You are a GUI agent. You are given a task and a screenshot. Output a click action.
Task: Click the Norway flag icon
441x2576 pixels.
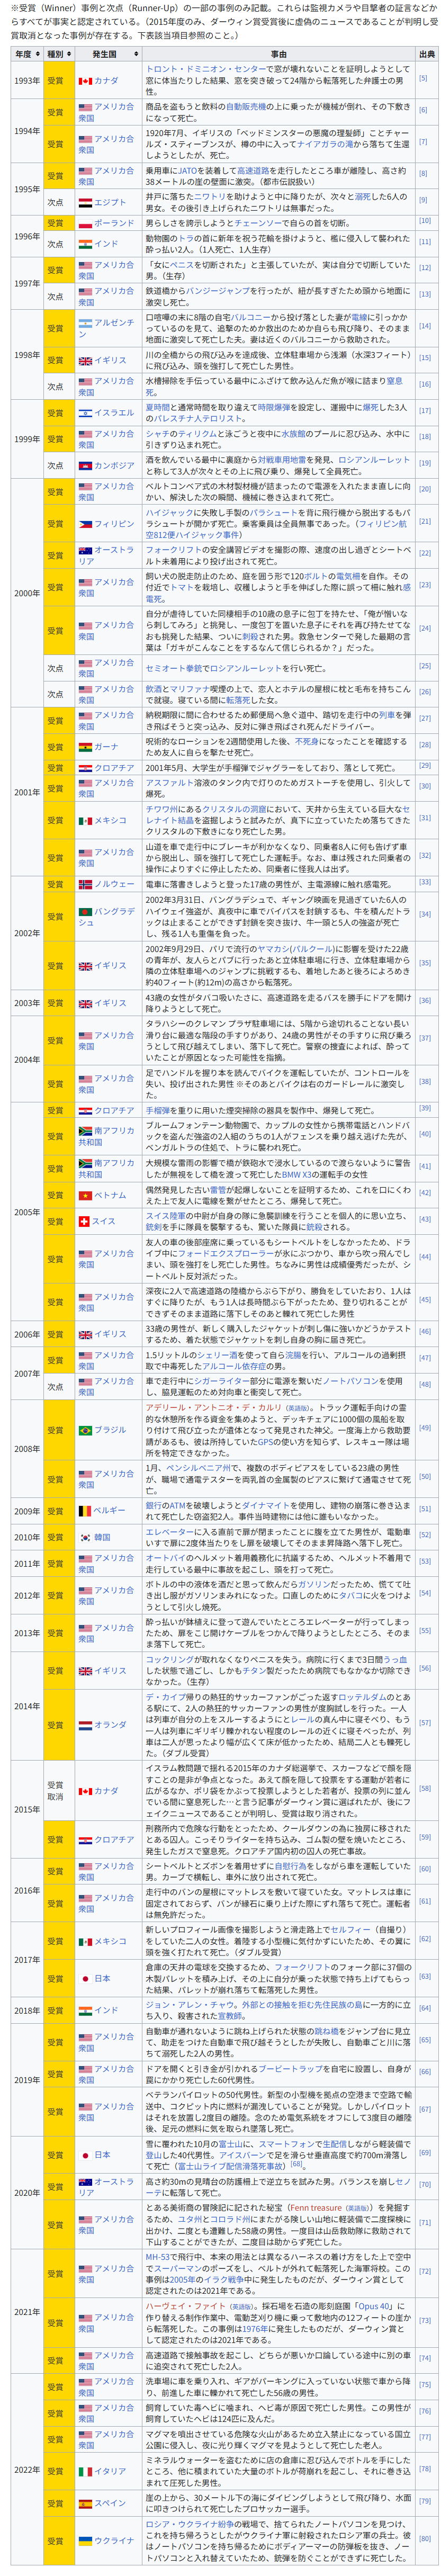click(86, 884)
